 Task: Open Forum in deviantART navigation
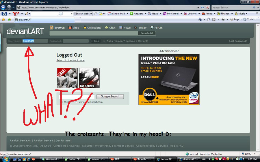tap(156, 28)
